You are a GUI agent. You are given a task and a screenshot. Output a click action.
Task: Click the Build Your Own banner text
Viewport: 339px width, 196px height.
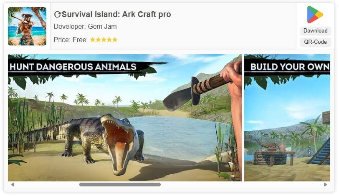pyautogui.click(x=290, y=67)
